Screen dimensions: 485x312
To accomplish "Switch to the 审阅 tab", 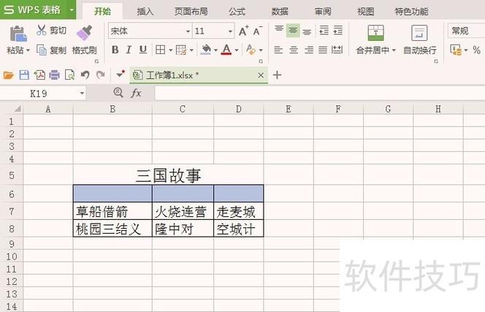I will [x=323, y=12].
